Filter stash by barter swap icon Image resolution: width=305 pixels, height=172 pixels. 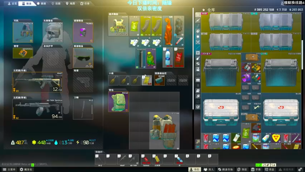click(198, 63)
